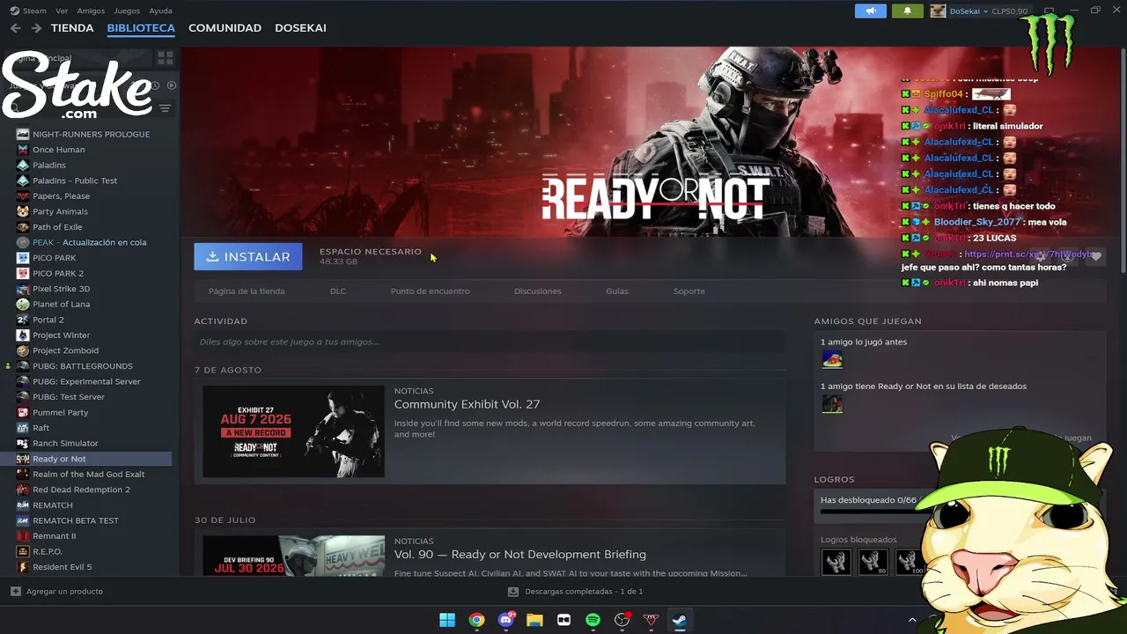Open the Discusiones link

point(538,291)
